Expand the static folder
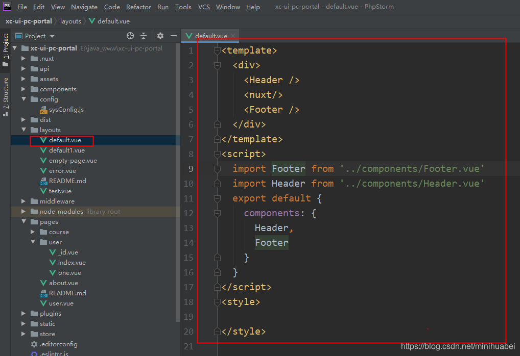 click(x=23, y=323)
